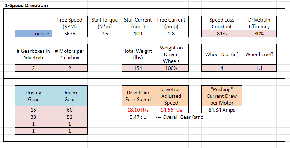Select the Wheel Dia. value 4 cell

[222, 68]
